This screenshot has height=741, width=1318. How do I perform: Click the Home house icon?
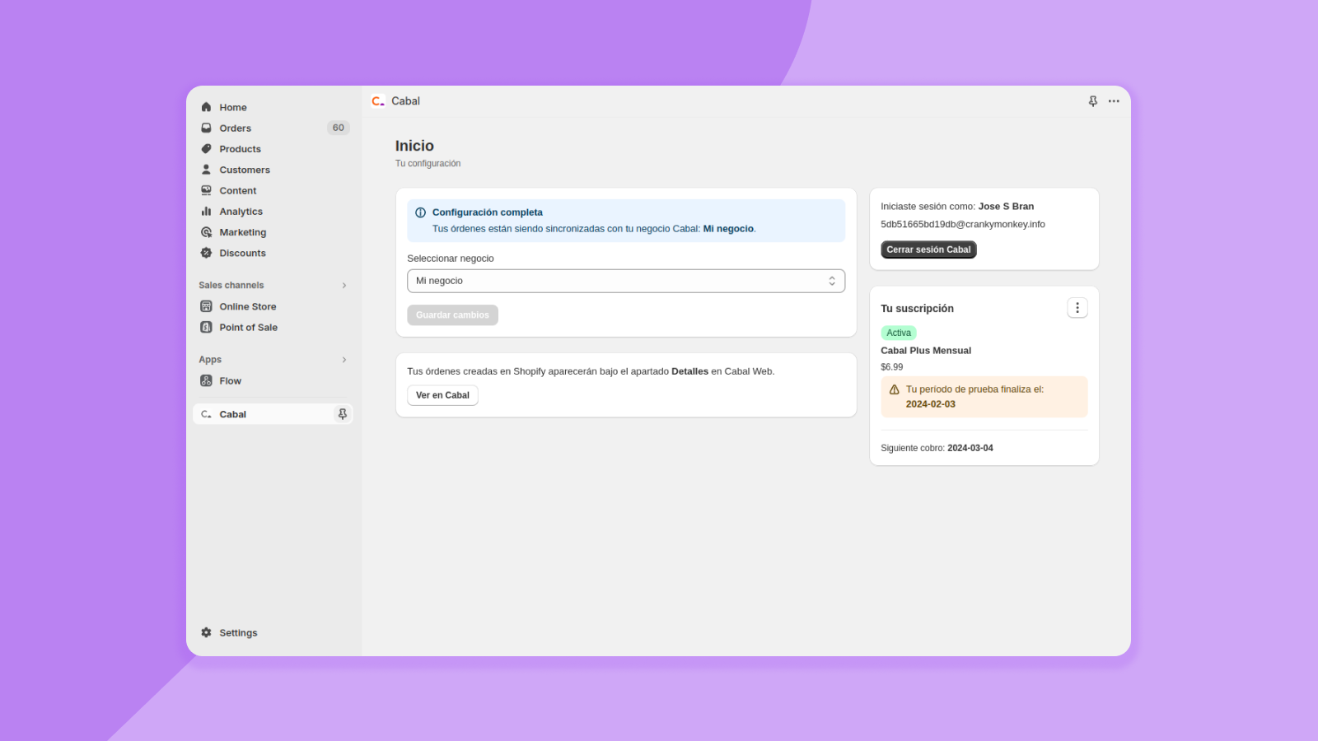pyautogui.click(x=206, y=107)
